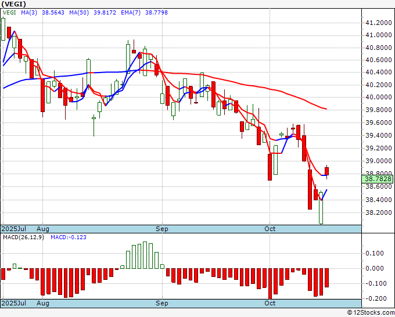
Task: Click the EMA(7) indicator label
Action: [131, 13]
